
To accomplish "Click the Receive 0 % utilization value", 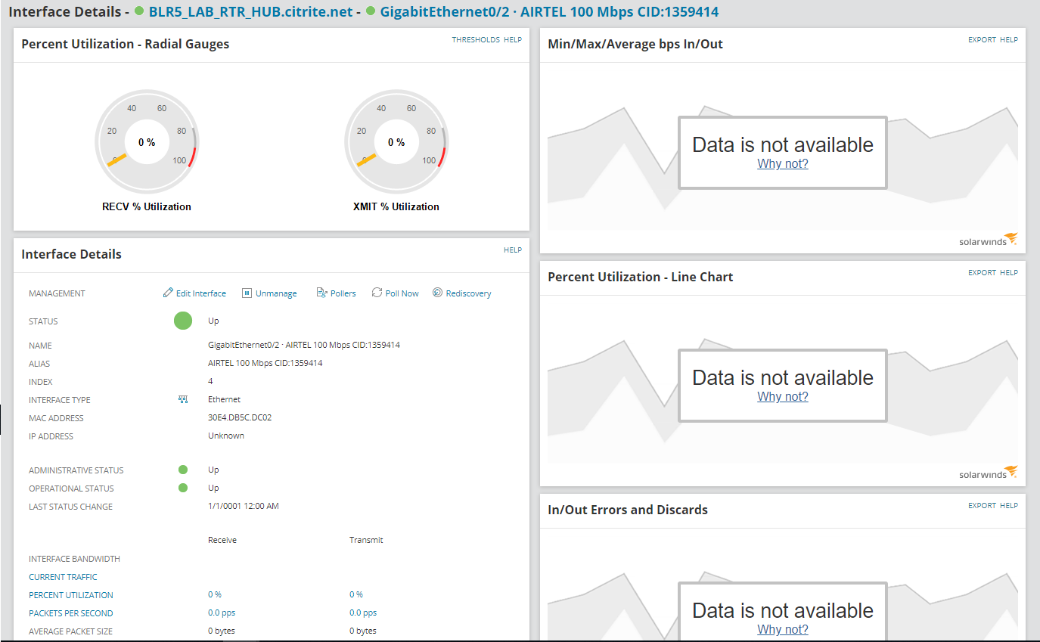I will point(215,594).
